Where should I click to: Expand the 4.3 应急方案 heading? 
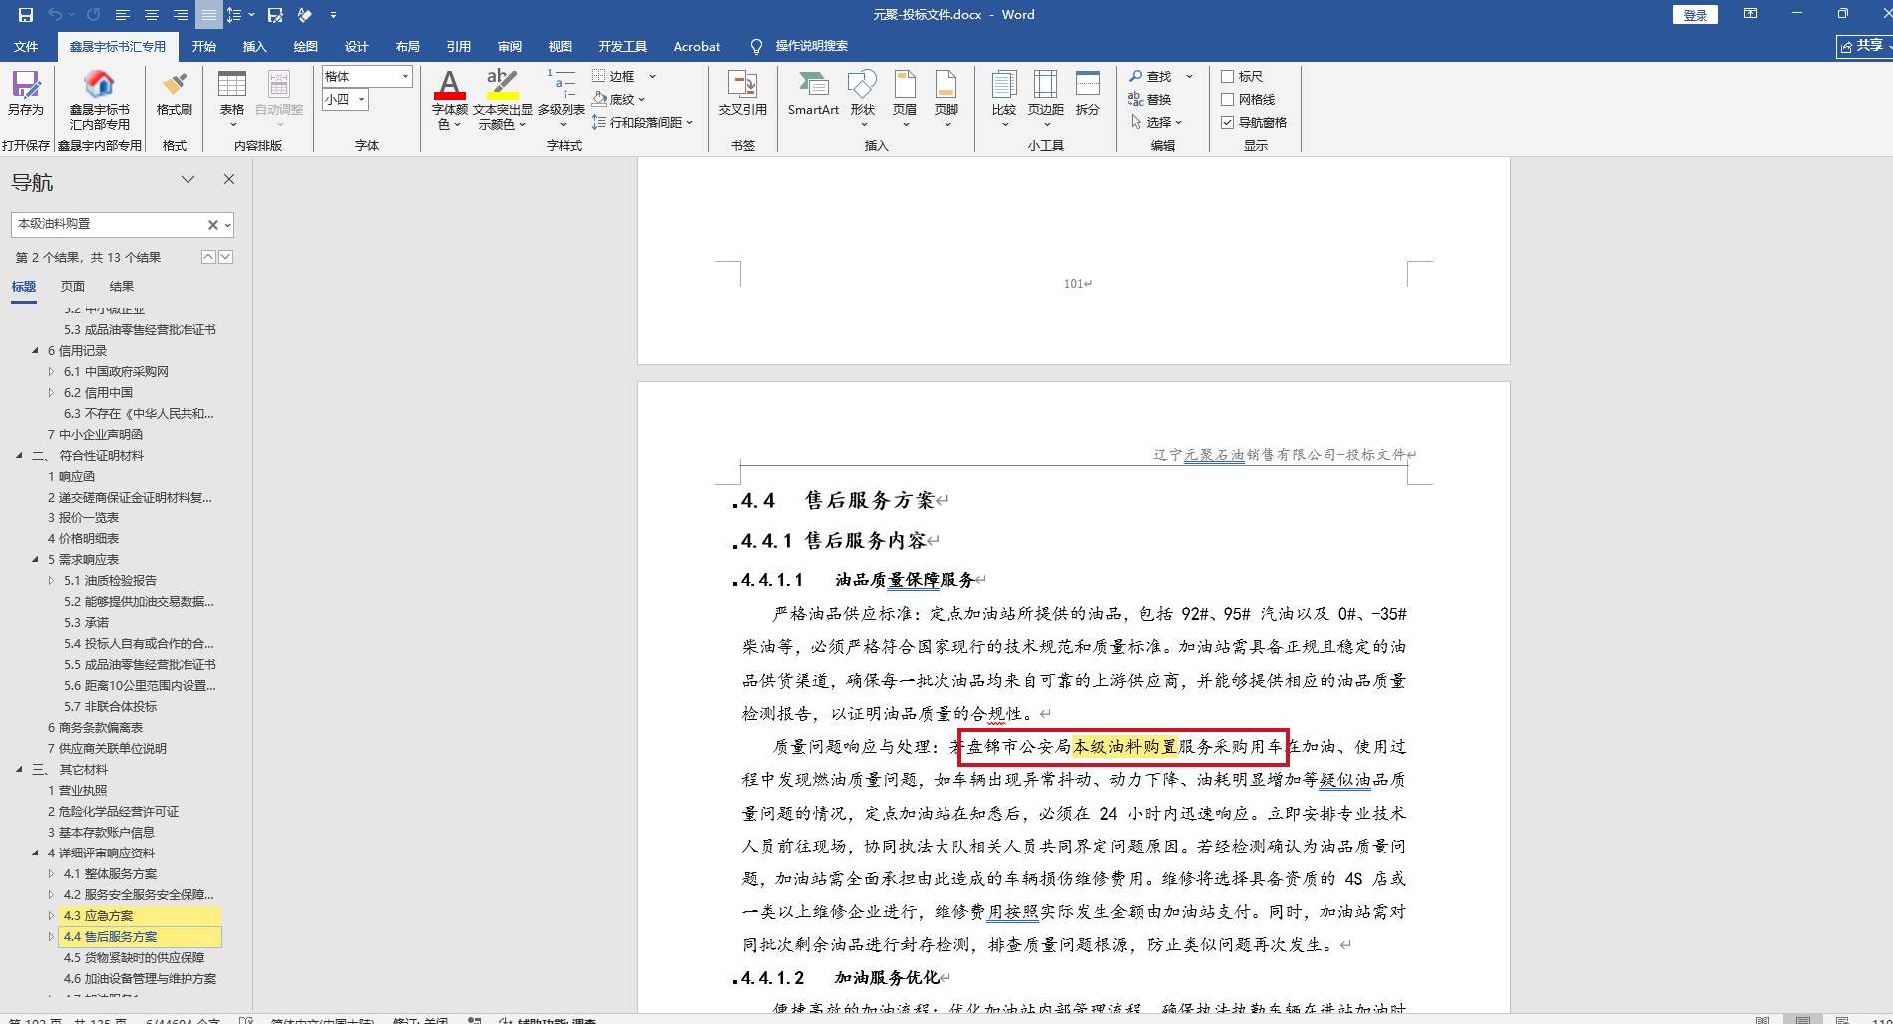click(52, 915)
